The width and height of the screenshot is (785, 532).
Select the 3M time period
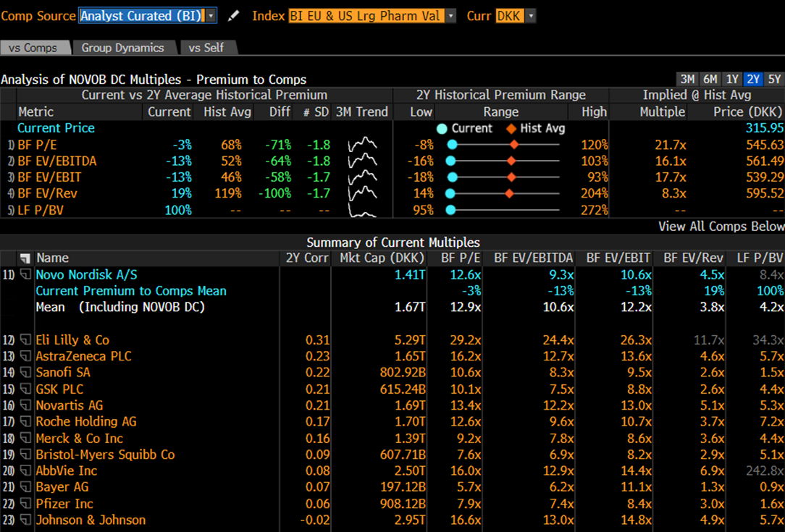[x=687, y=80]
